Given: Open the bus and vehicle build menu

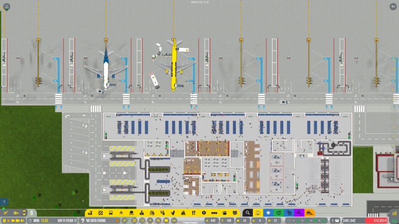Looking at the screenshot, I should 111,213.
